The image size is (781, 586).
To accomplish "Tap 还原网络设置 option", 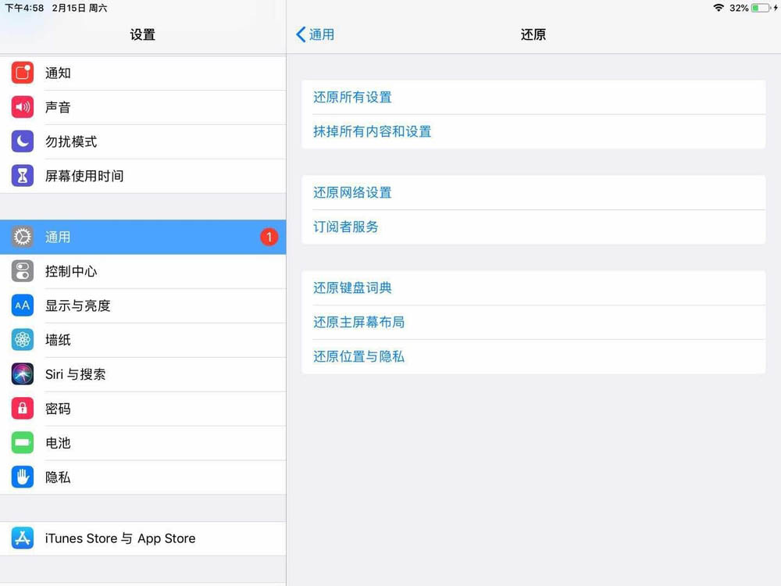I will (x=352, y=193).
